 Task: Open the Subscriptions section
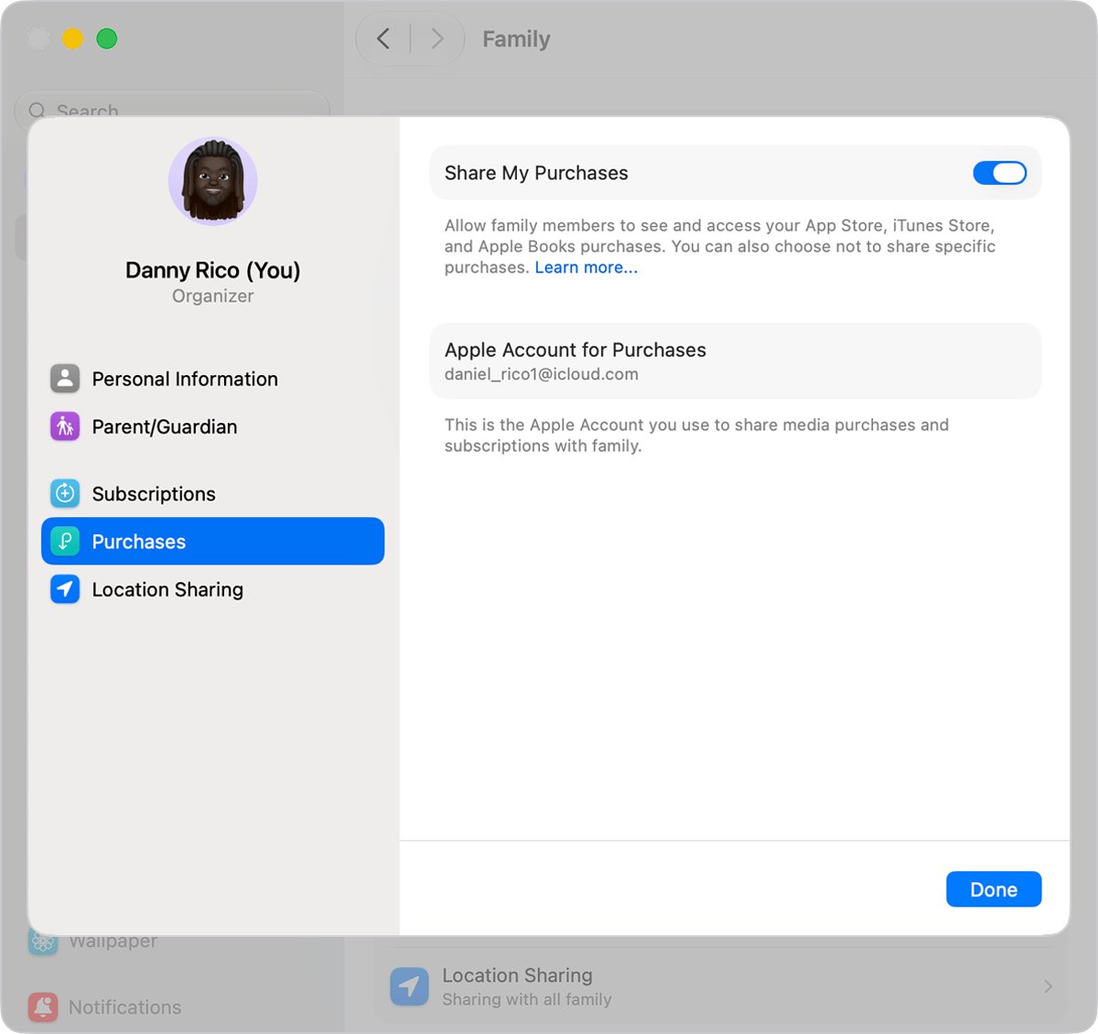tap(212, 494)
